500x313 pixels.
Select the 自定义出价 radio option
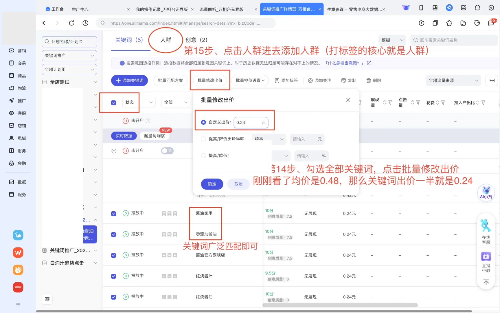point(203,122)
